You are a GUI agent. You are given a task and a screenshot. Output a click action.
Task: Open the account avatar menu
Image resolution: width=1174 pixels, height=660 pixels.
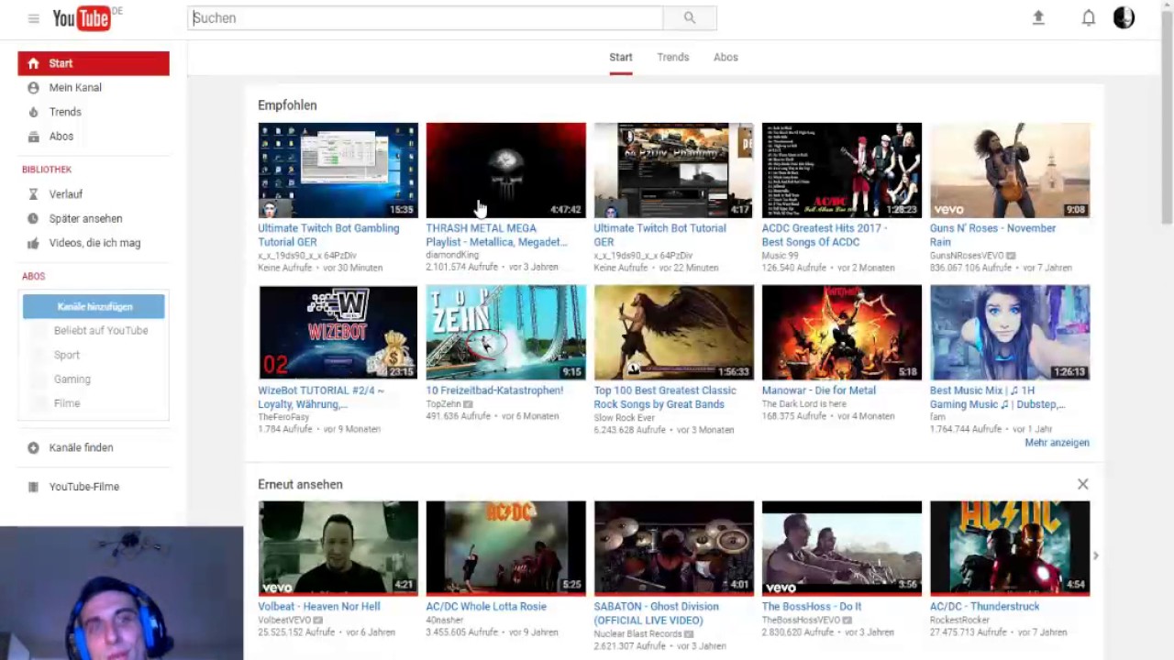pos(1124,17)
